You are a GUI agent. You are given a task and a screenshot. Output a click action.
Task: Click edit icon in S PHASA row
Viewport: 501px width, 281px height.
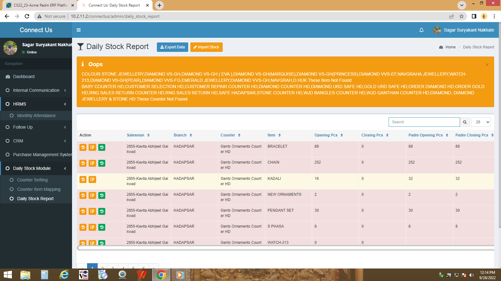[x=92, y=227]
